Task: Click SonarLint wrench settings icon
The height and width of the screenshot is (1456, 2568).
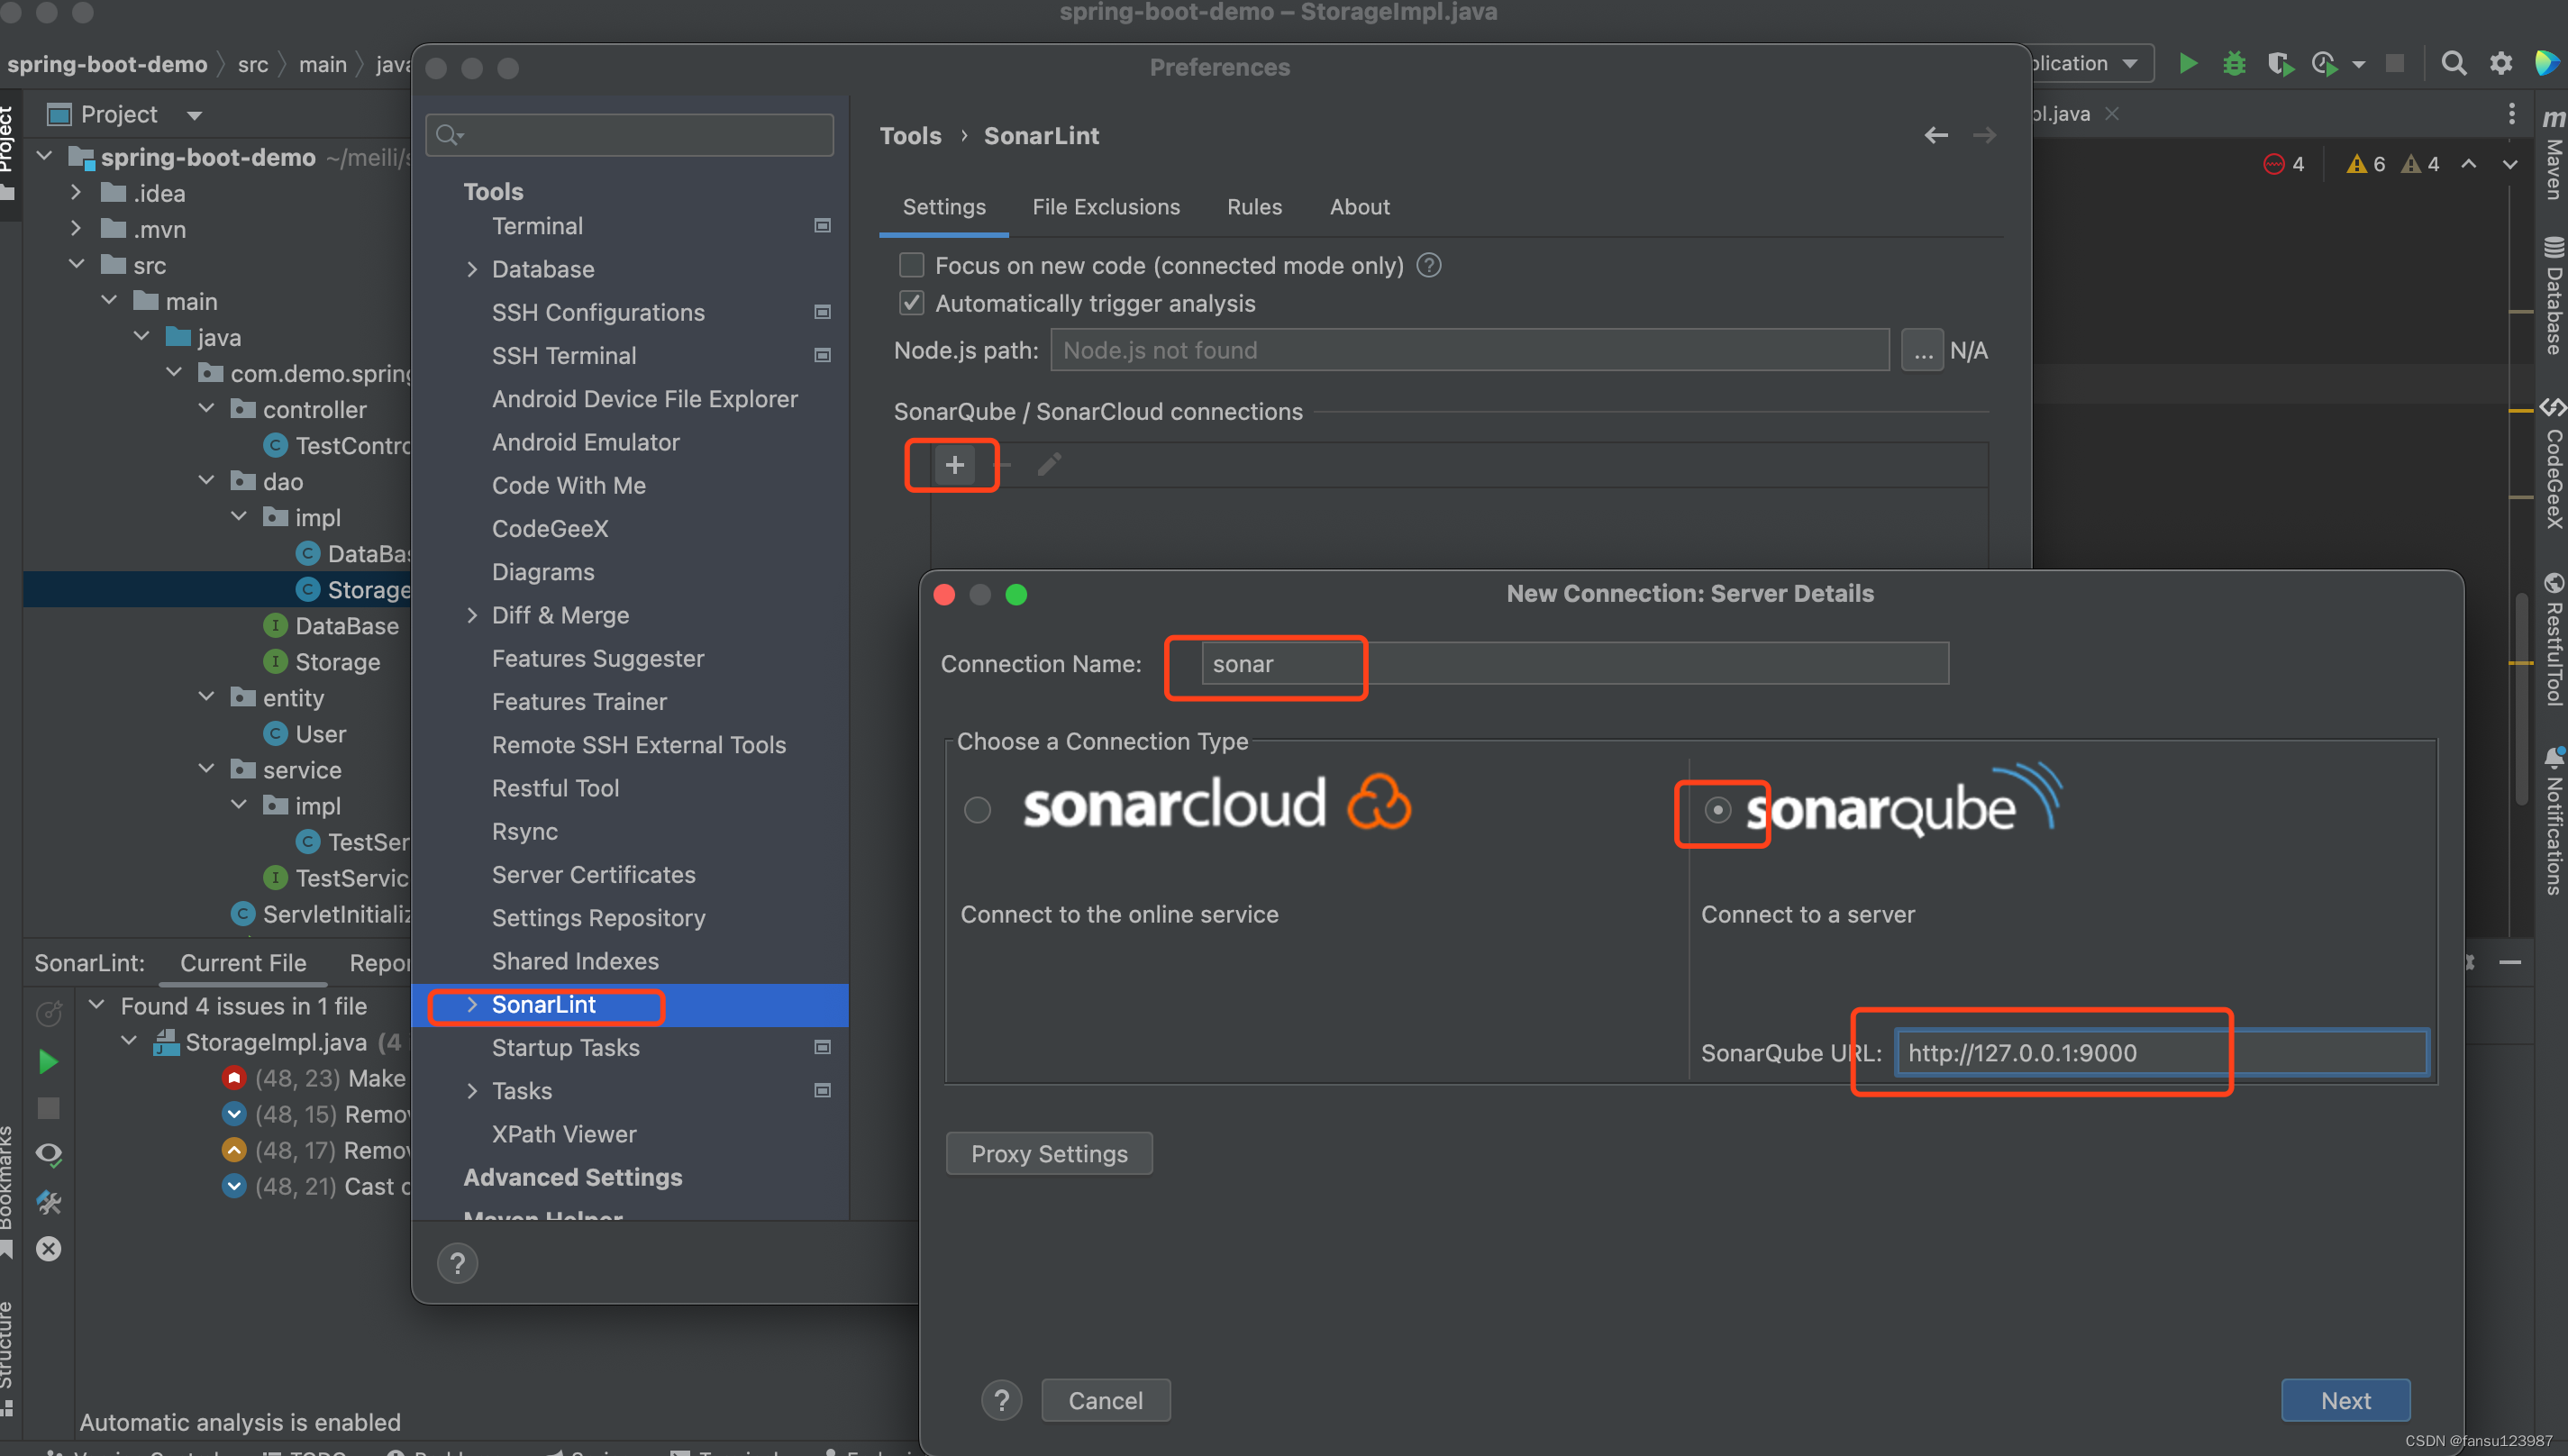Action: pos(48,1201)
